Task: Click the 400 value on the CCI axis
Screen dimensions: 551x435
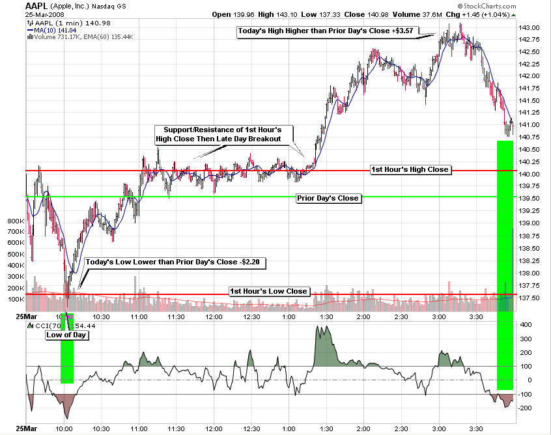Action: pos(526,325)
